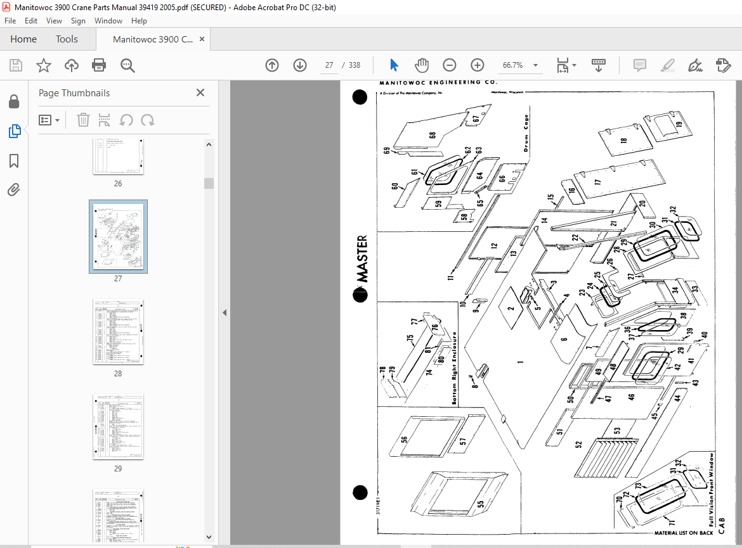Switch to the Home tab
The image size is (742, 548).
[23, 39]
